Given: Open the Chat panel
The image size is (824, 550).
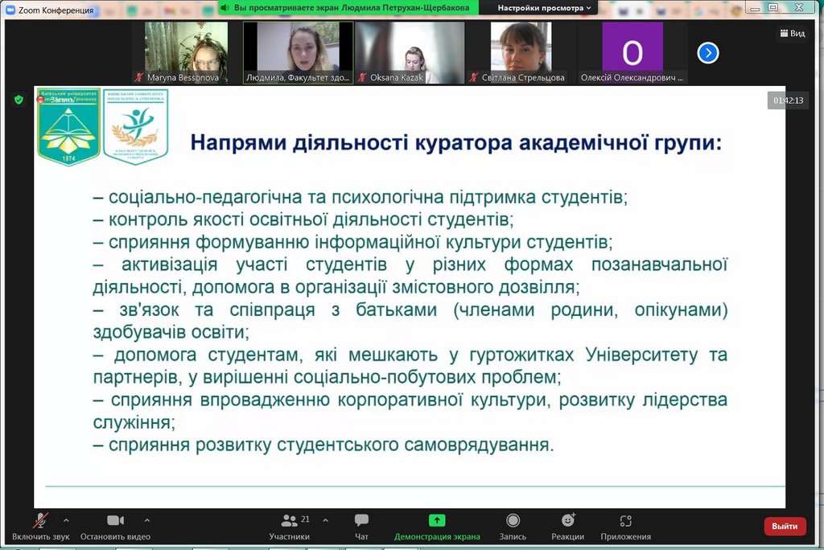Looking at the screenshot, I should [361, 521].
